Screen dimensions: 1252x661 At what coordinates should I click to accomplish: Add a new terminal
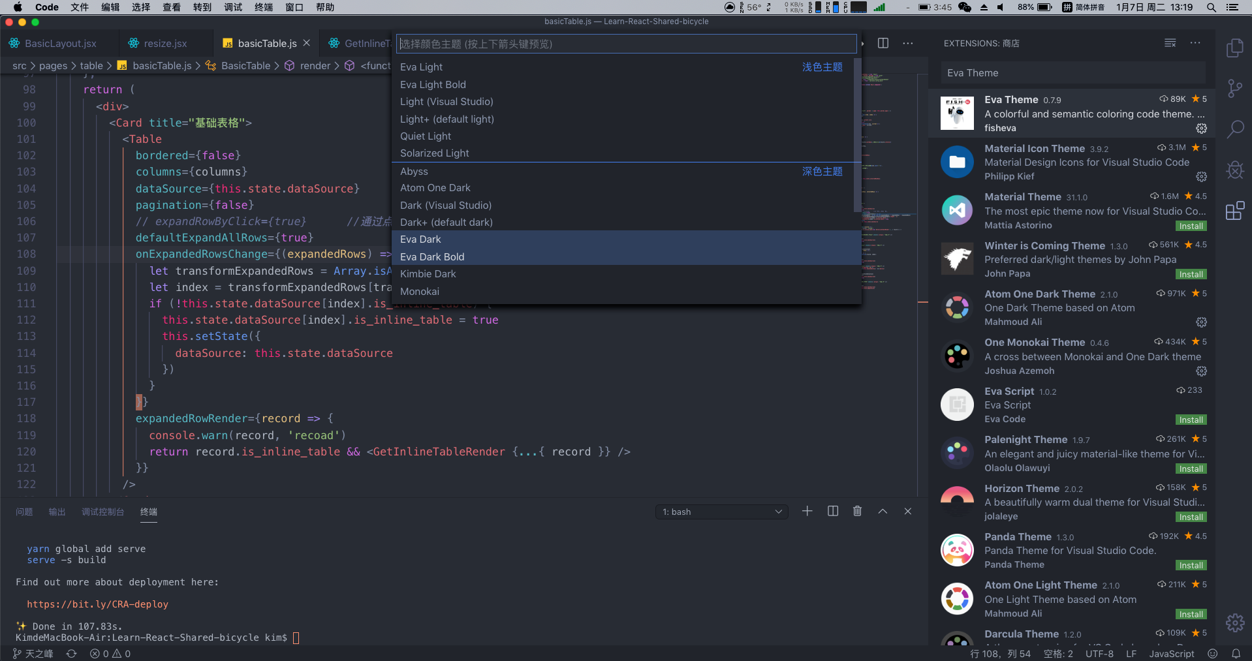(x=807, y=511)
